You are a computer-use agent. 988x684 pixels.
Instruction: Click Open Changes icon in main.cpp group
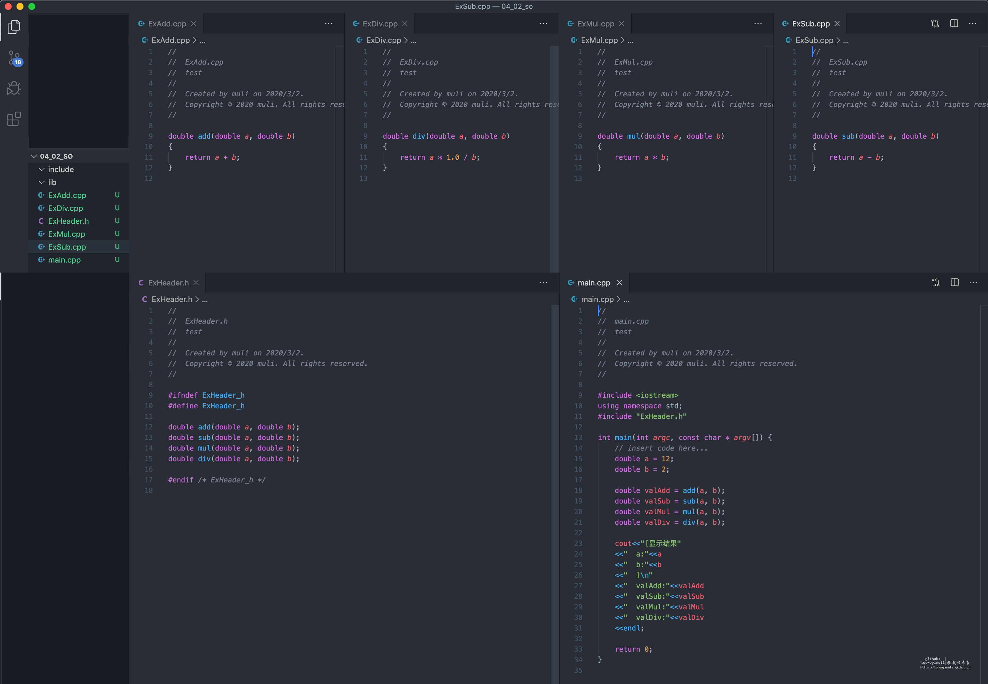click(935, 283)
